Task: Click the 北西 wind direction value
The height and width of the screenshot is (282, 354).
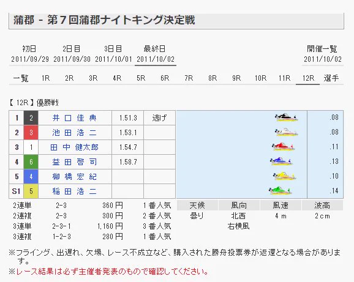Action: [238, 216]
